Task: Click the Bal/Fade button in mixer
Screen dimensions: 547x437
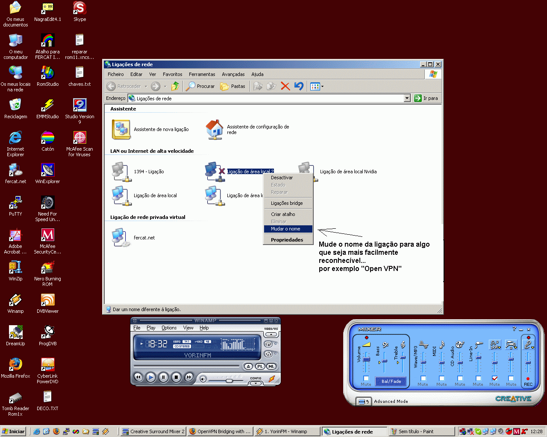Action: [391, 381]
